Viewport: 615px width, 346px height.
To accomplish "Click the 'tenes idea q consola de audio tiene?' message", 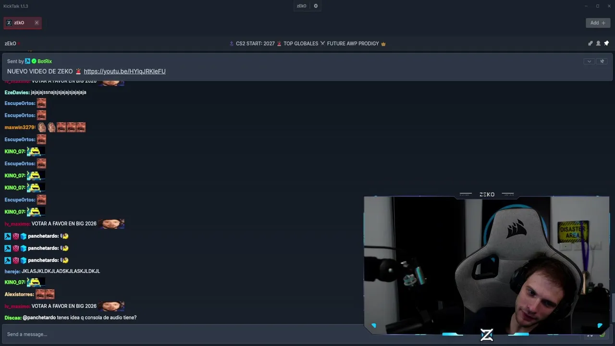I will coord(97,318).
